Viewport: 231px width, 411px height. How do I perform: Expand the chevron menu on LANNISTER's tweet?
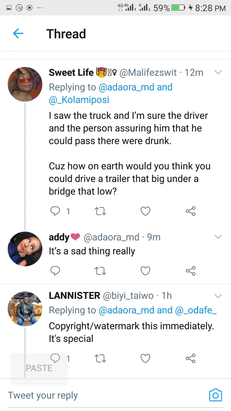(x=218, y=296)
